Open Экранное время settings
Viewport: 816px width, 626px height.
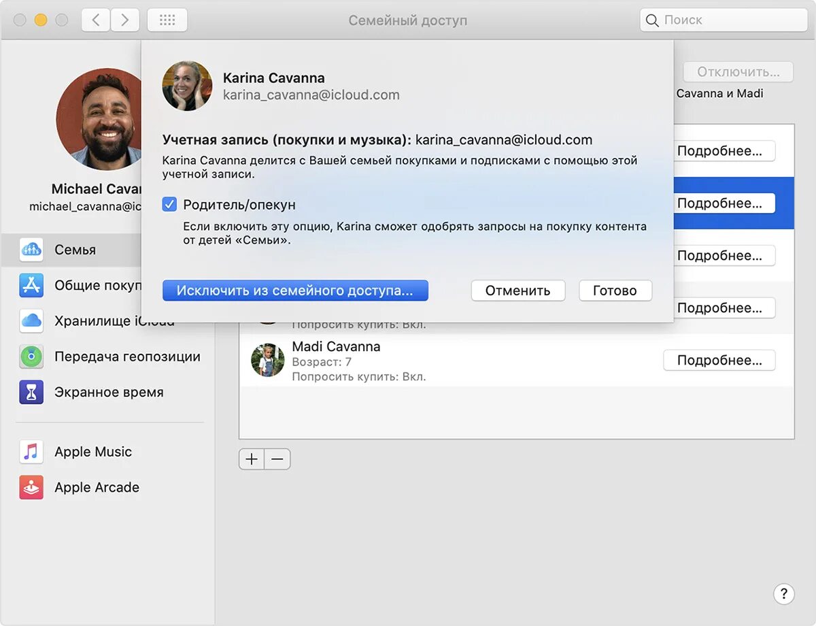pos(109,391)
